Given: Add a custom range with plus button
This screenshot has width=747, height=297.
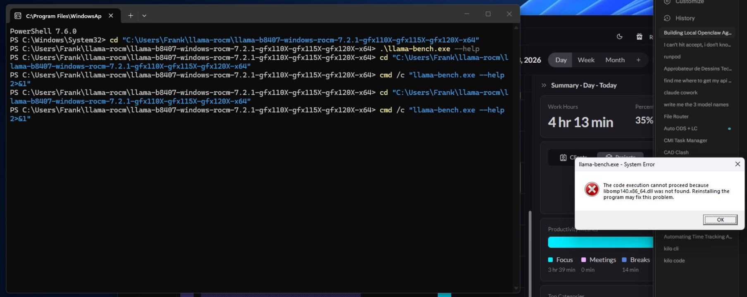Looking at the screenshot, I should point(638,60).
